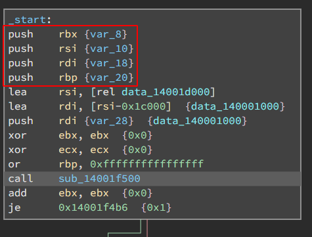Select the 0xffffffffffffffff immediate value
Image resolution: width=312 pixels, height=237 pixels.
147,164
